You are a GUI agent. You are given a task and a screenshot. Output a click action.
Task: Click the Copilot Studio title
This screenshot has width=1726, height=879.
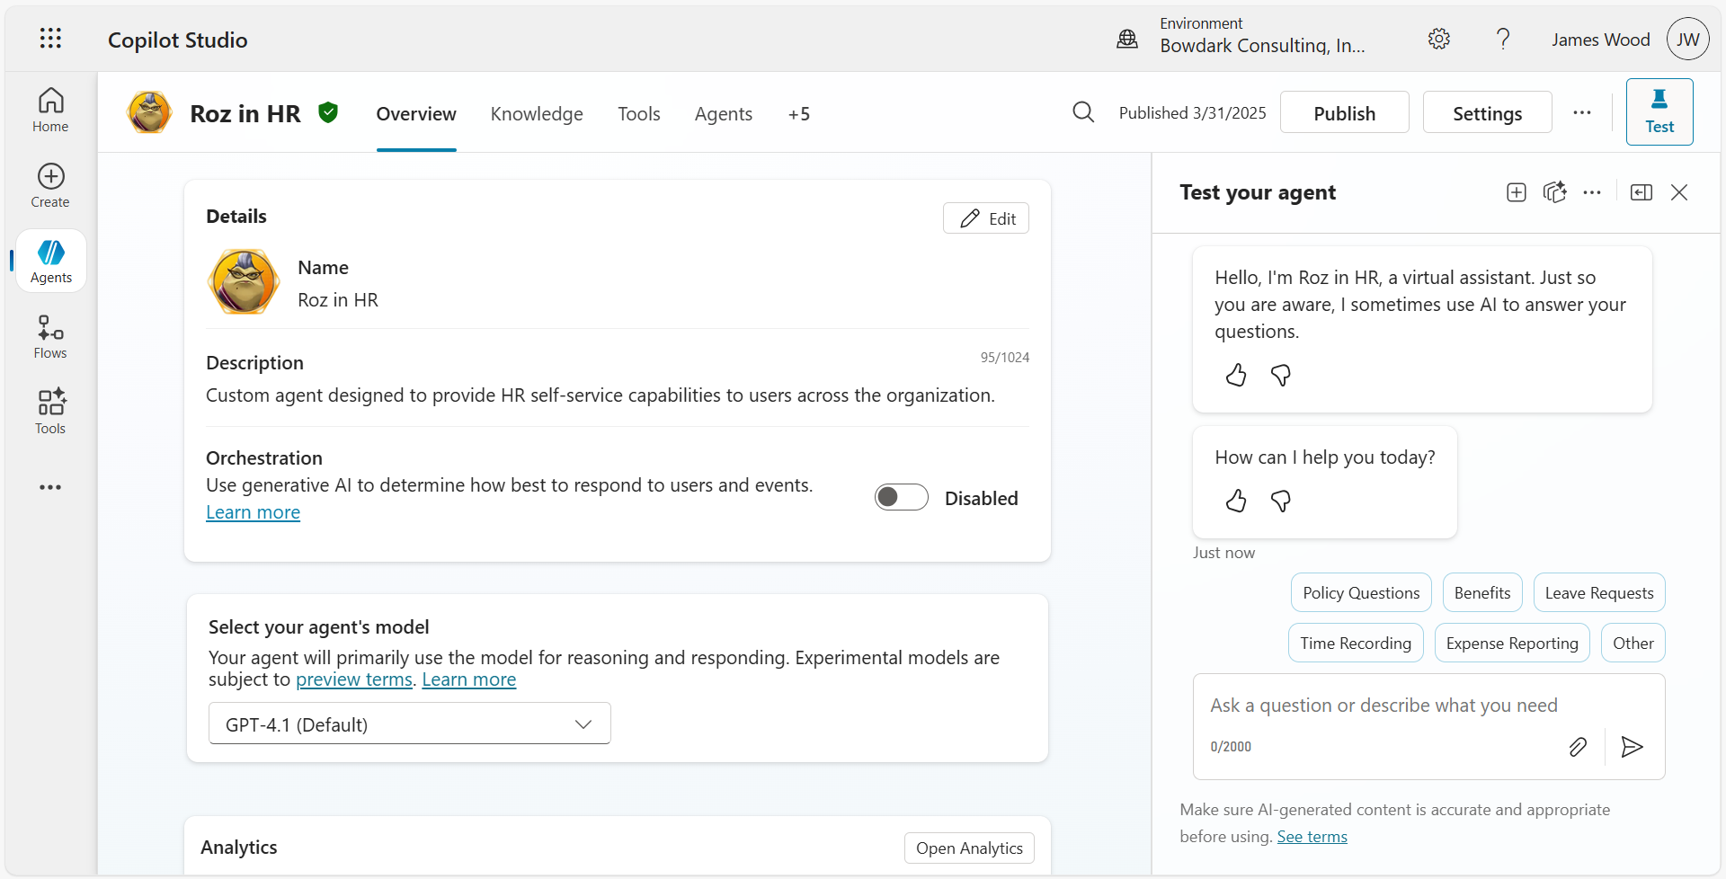(178, 40)
